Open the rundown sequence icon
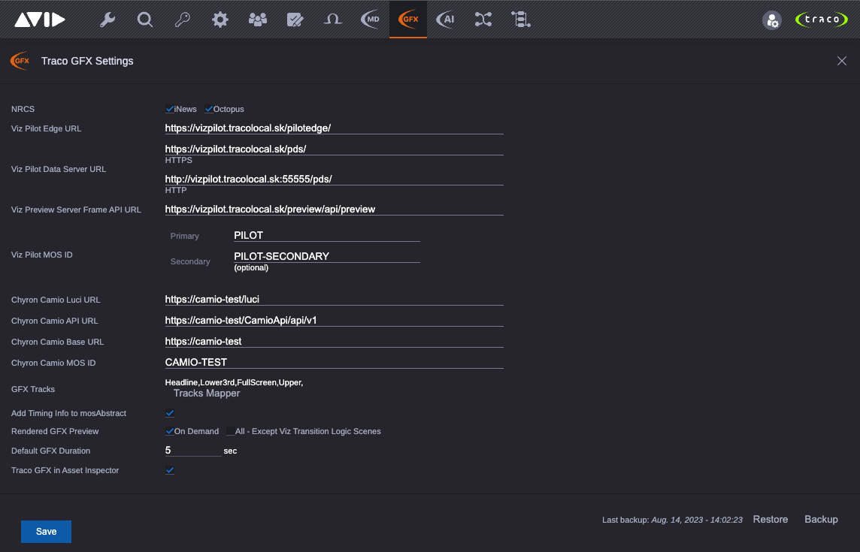860x552 pixels. [520, 20]
